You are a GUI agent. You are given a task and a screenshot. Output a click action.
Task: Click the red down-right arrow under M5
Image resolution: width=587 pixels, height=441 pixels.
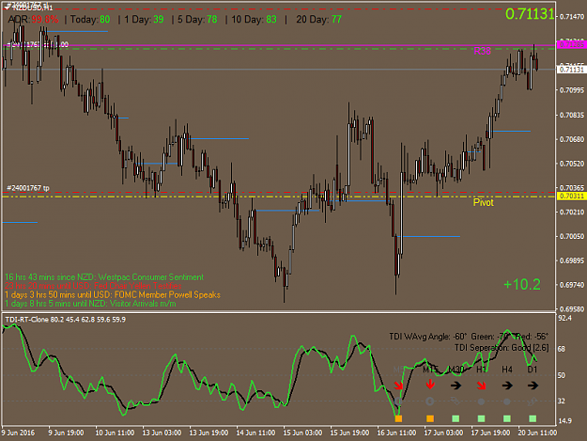(x=399, y=386)
